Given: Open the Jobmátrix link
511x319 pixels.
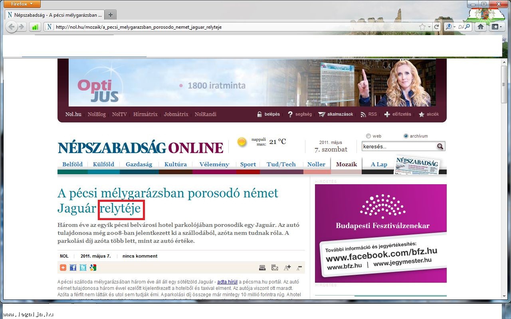Looking at the screenshot, I should pyautogui.click(x=176, y=114).
